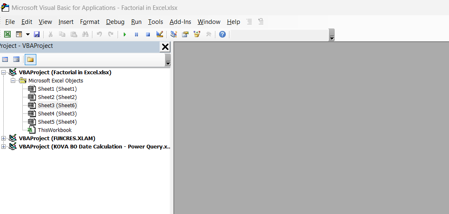Viewport: 449px width, 214px height.
Task: Click the toolbar options overflow arrow
Action: pos(332,35)
